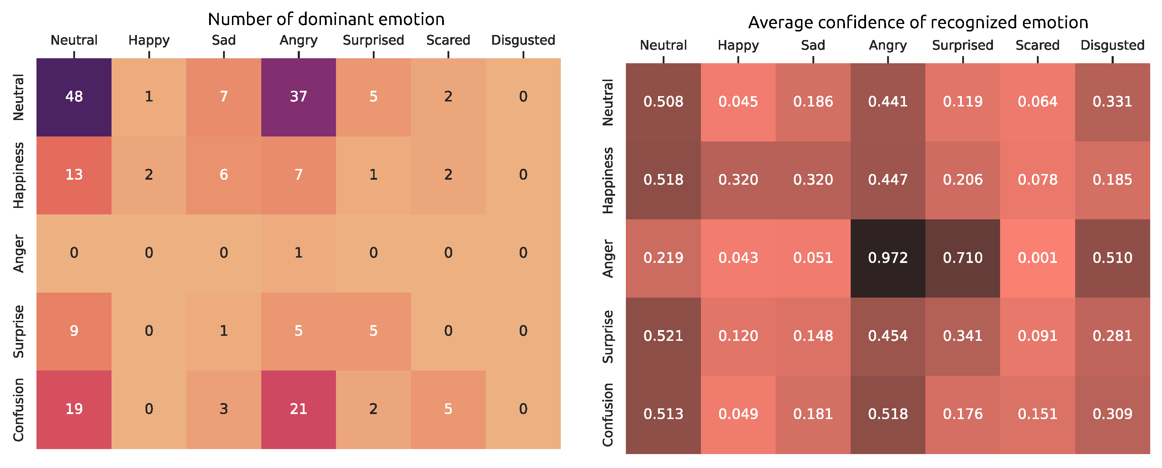Image resolution: width=1162 pixels, height=468 pixels.
Task: Click the cell showing 48 in left heatmap
Action: 74,97
